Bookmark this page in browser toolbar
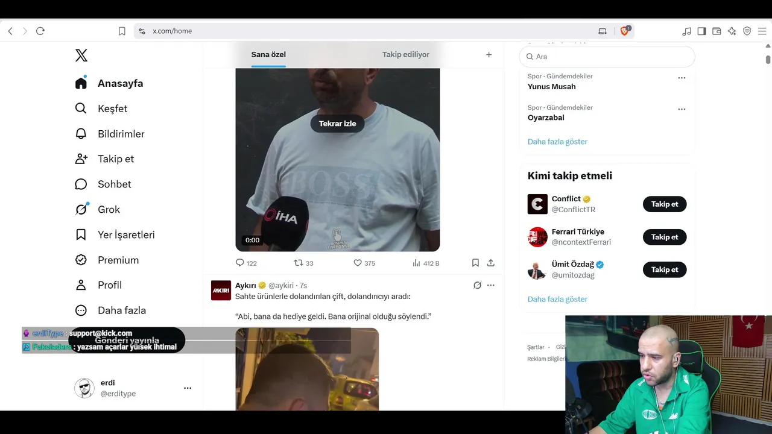 click(122, 31)
